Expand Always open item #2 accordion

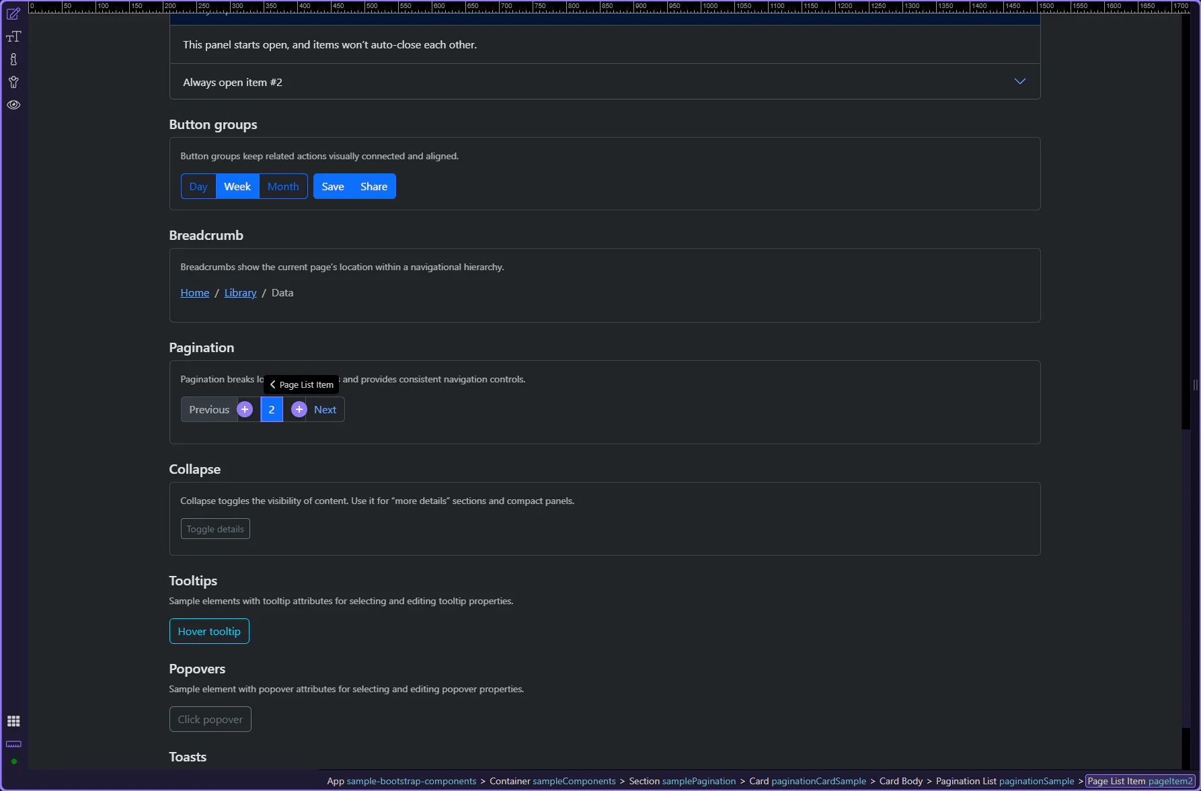pyautogui.click(x=1019, y=82)
